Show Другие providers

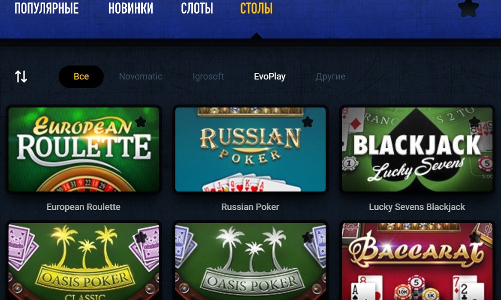pyautogui.click(x=330, y=76)
